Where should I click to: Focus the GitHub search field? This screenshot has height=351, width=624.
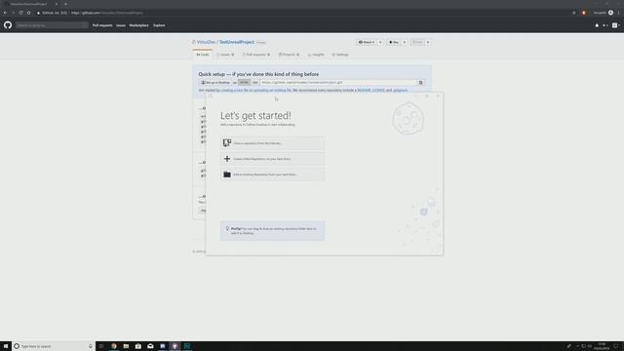pos(52,25)
